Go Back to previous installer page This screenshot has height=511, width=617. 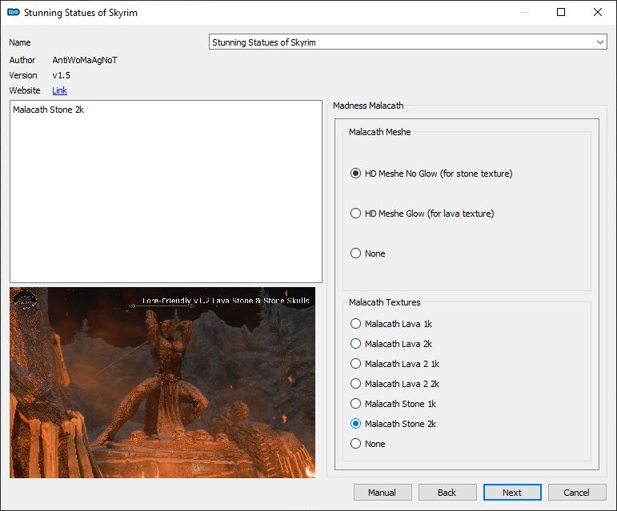(x=447, y=493)
